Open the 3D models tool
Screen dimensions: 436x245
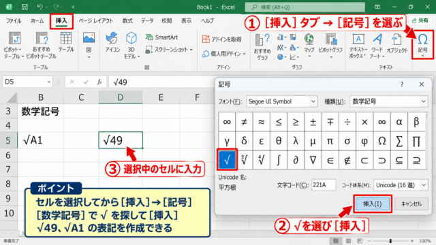(131, 45)
